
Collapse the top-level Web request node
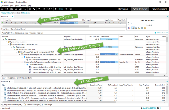point(4,39)
